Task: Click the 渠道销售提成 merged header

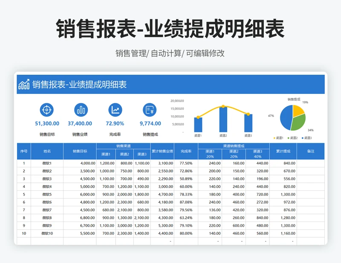Action: (x=234, y=146)
